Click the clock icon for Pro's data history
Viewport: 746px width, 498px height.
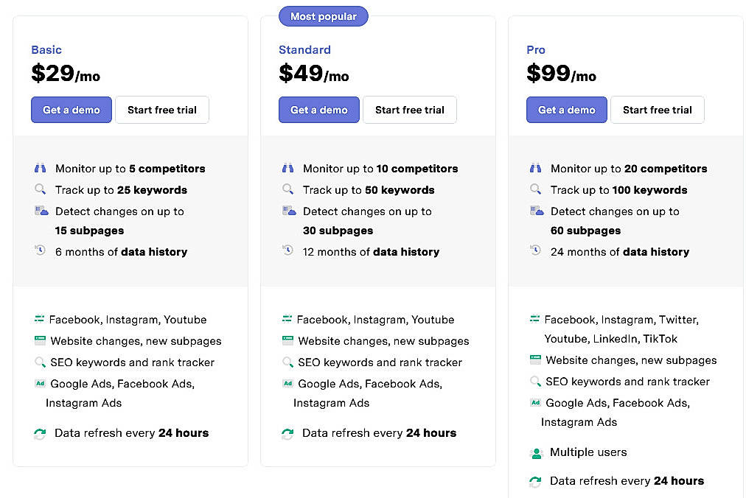[535, 251]
